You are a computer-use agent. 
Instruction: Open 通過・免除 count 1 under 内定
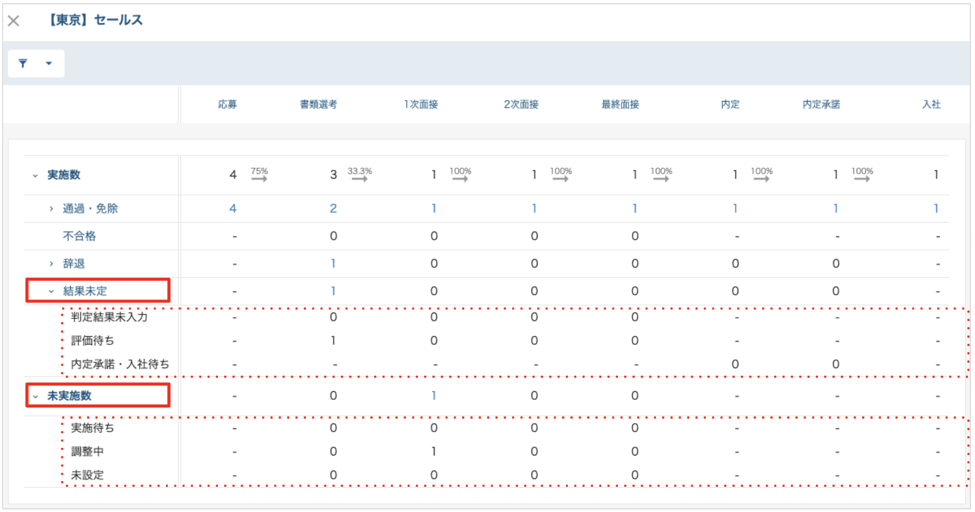coord(735,209)
